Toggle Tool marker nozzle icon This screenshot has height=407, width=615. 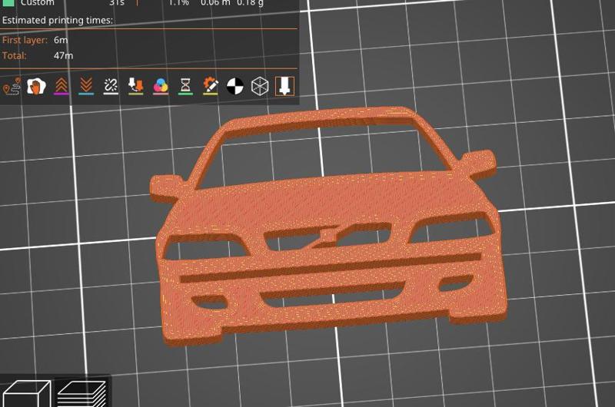[x=284, y=86]
